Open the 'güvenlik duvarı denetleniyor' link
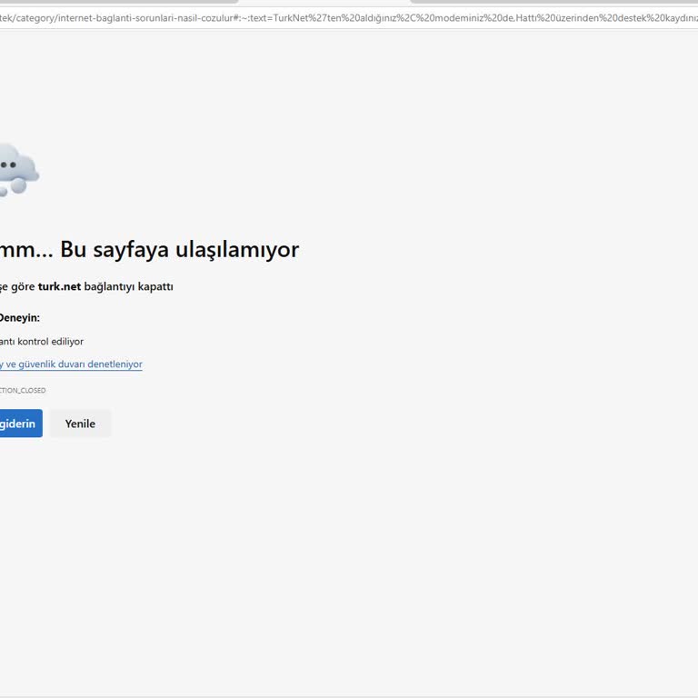This screenshot has height=698, width=698. [71, 364]
